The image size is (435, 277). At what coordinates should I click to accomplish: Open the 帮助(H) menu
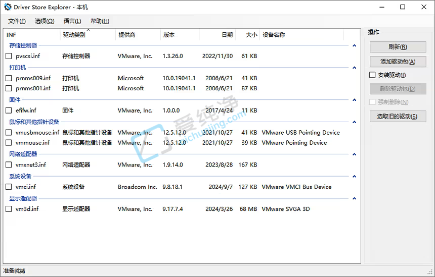[100, 21]
